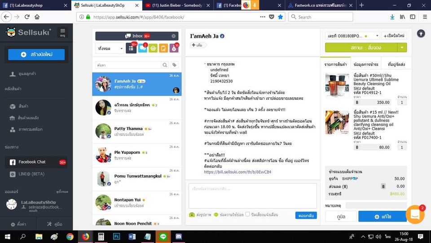Viewport: 431px width, 243px height.
Task: Open Patty Thamma conversation
Action: point(137,131)
